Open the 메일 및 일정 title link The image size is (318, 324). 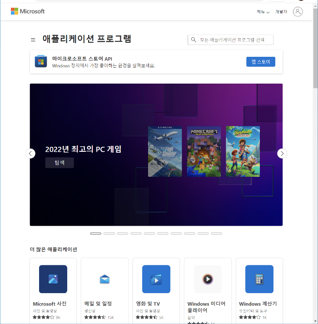(98, 304)
